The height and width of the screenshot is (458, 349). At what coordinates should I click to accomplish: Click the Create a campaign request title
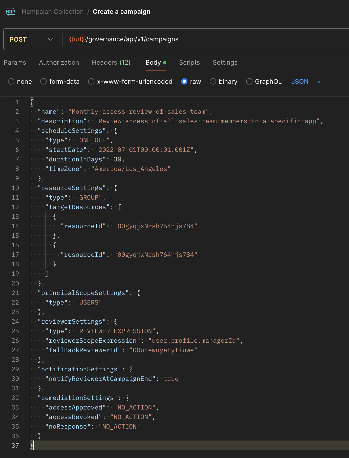click(121, 12)
